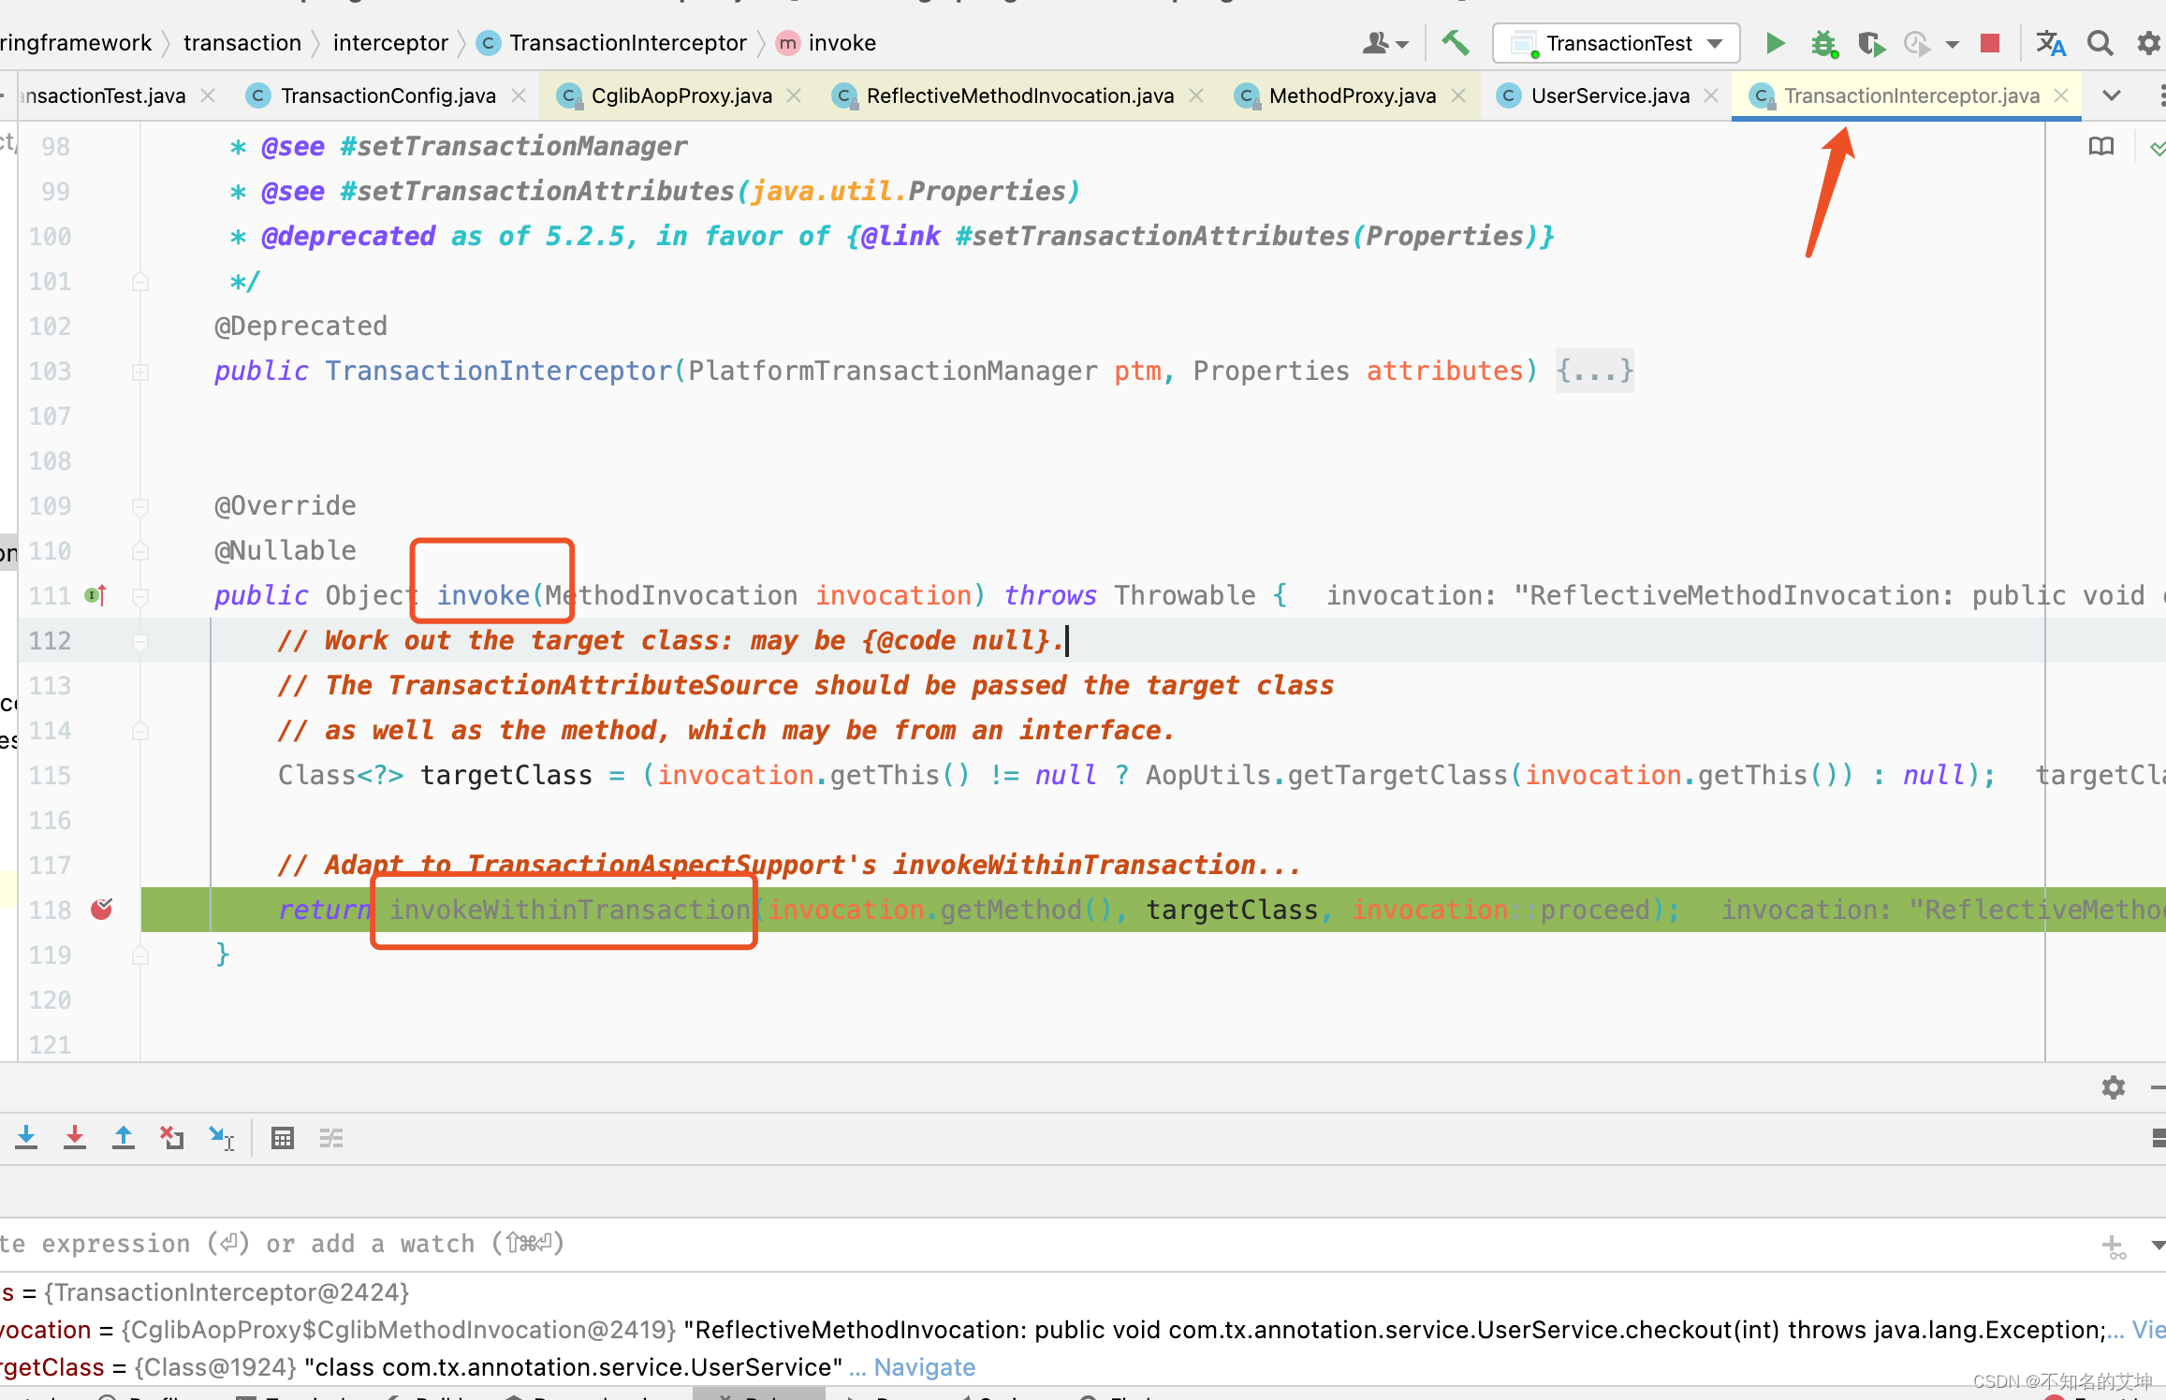The height and width of the screenshot is (1400, 2166).
Task: Close the TransactionConfig.java tab
Action: pyautogui.click(x=519, y=95)
